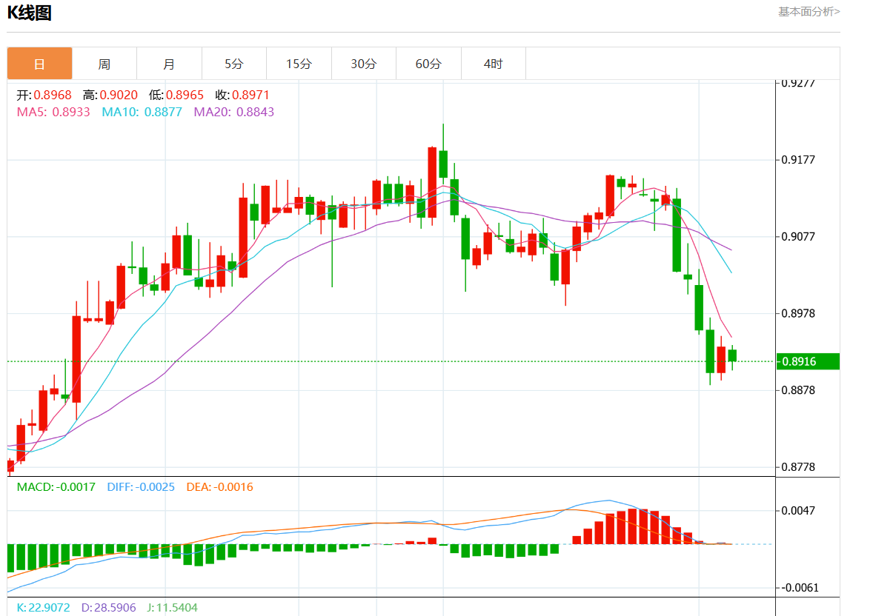Click the DEA:-0.0016 indicator label
The width and height of the screenshot is (873, 616).
tap(219, 487)
